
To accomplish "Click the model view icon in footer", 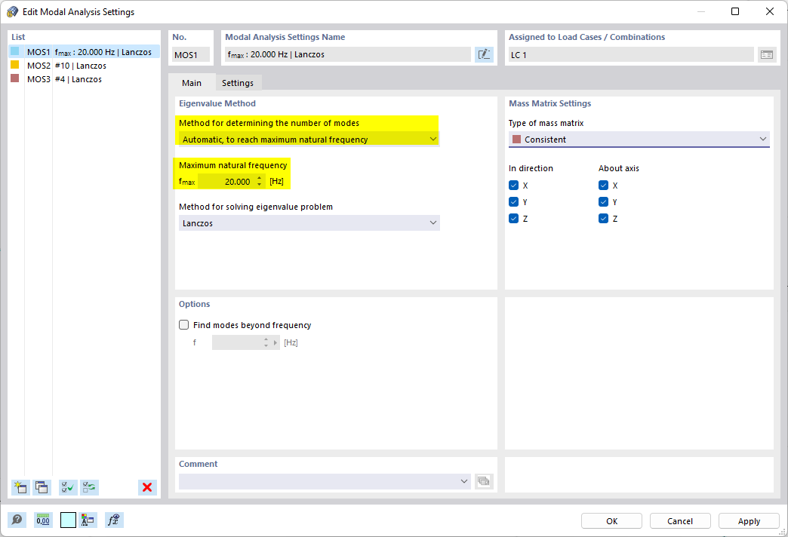I will point(88,520).
